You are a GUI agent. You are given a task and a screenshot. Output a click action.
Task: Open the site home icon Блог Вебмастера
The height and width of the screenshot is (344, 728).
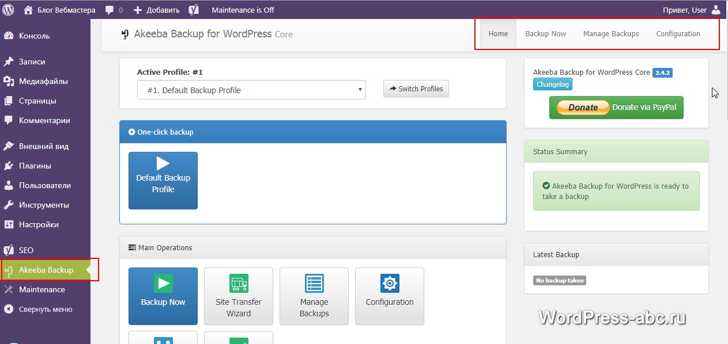[28, 10]
